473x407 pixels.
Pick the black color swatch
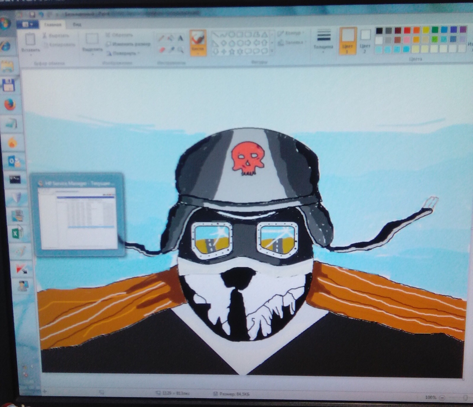click(379, 30)
